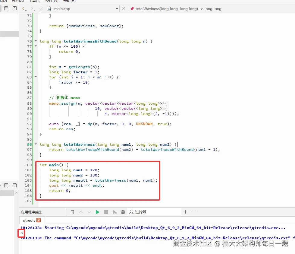
Task: Toggle the file lock icon near main.cpp
Action: coord(40,9)
